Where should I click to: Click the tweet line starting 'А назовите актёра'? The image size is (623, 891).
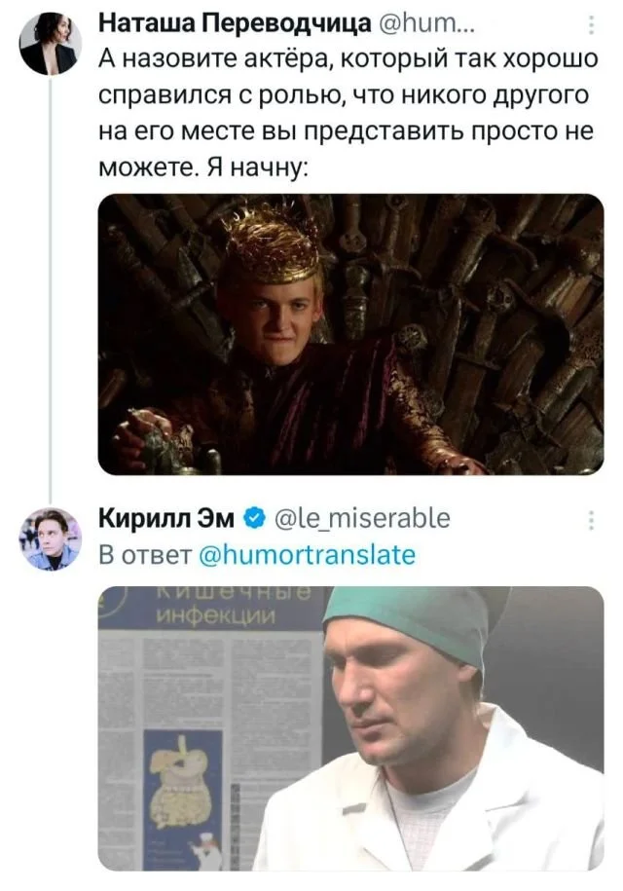pyautogui.click(x=335, y=59)
